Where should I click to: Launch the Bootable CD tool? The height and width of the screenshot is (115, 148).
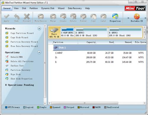[x=137, y=18]
